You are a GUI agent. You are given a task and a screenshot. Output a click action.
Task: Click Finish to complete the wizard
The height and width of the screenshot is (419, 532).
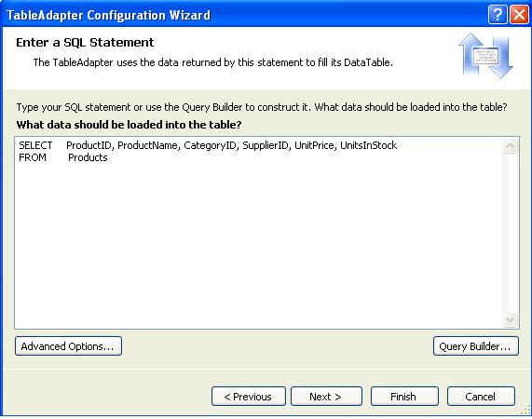click(404, 397)
